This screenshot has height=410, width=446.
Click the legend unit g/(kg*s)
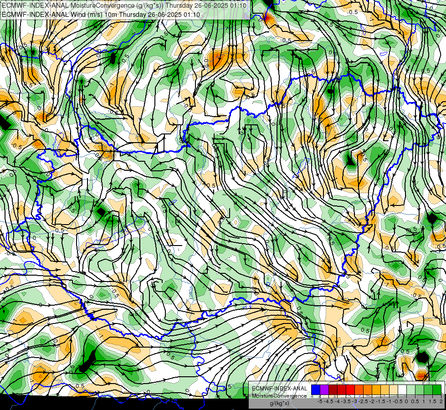coord(279,404)
